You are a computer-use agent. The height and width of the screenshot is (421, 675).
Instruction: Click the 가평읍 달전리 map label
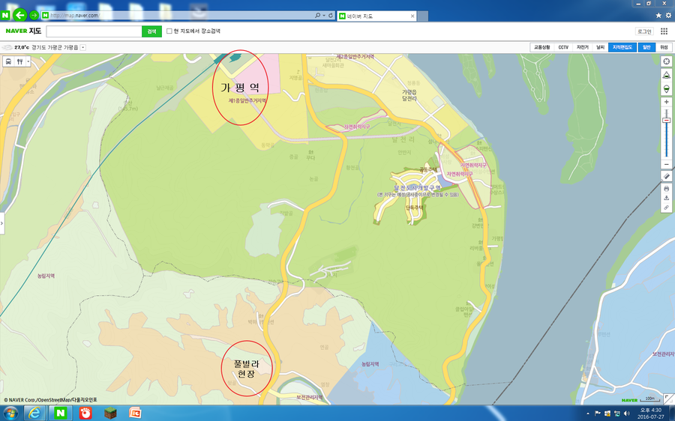[409, 95]
